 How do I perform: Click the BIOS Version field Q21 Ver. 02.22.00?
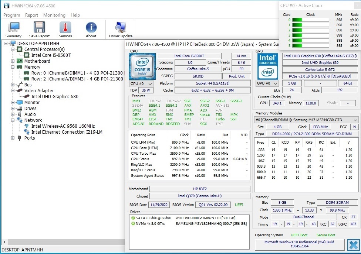(x=213, y=205)
